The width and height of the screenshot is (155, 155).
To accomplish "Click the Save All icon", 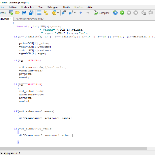I will pyautogui.click(x=31, y=13).
